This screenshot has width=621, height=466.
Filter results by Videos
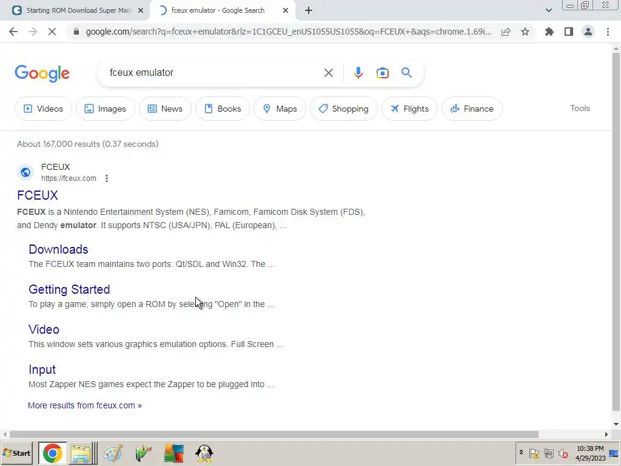(43, 109)
